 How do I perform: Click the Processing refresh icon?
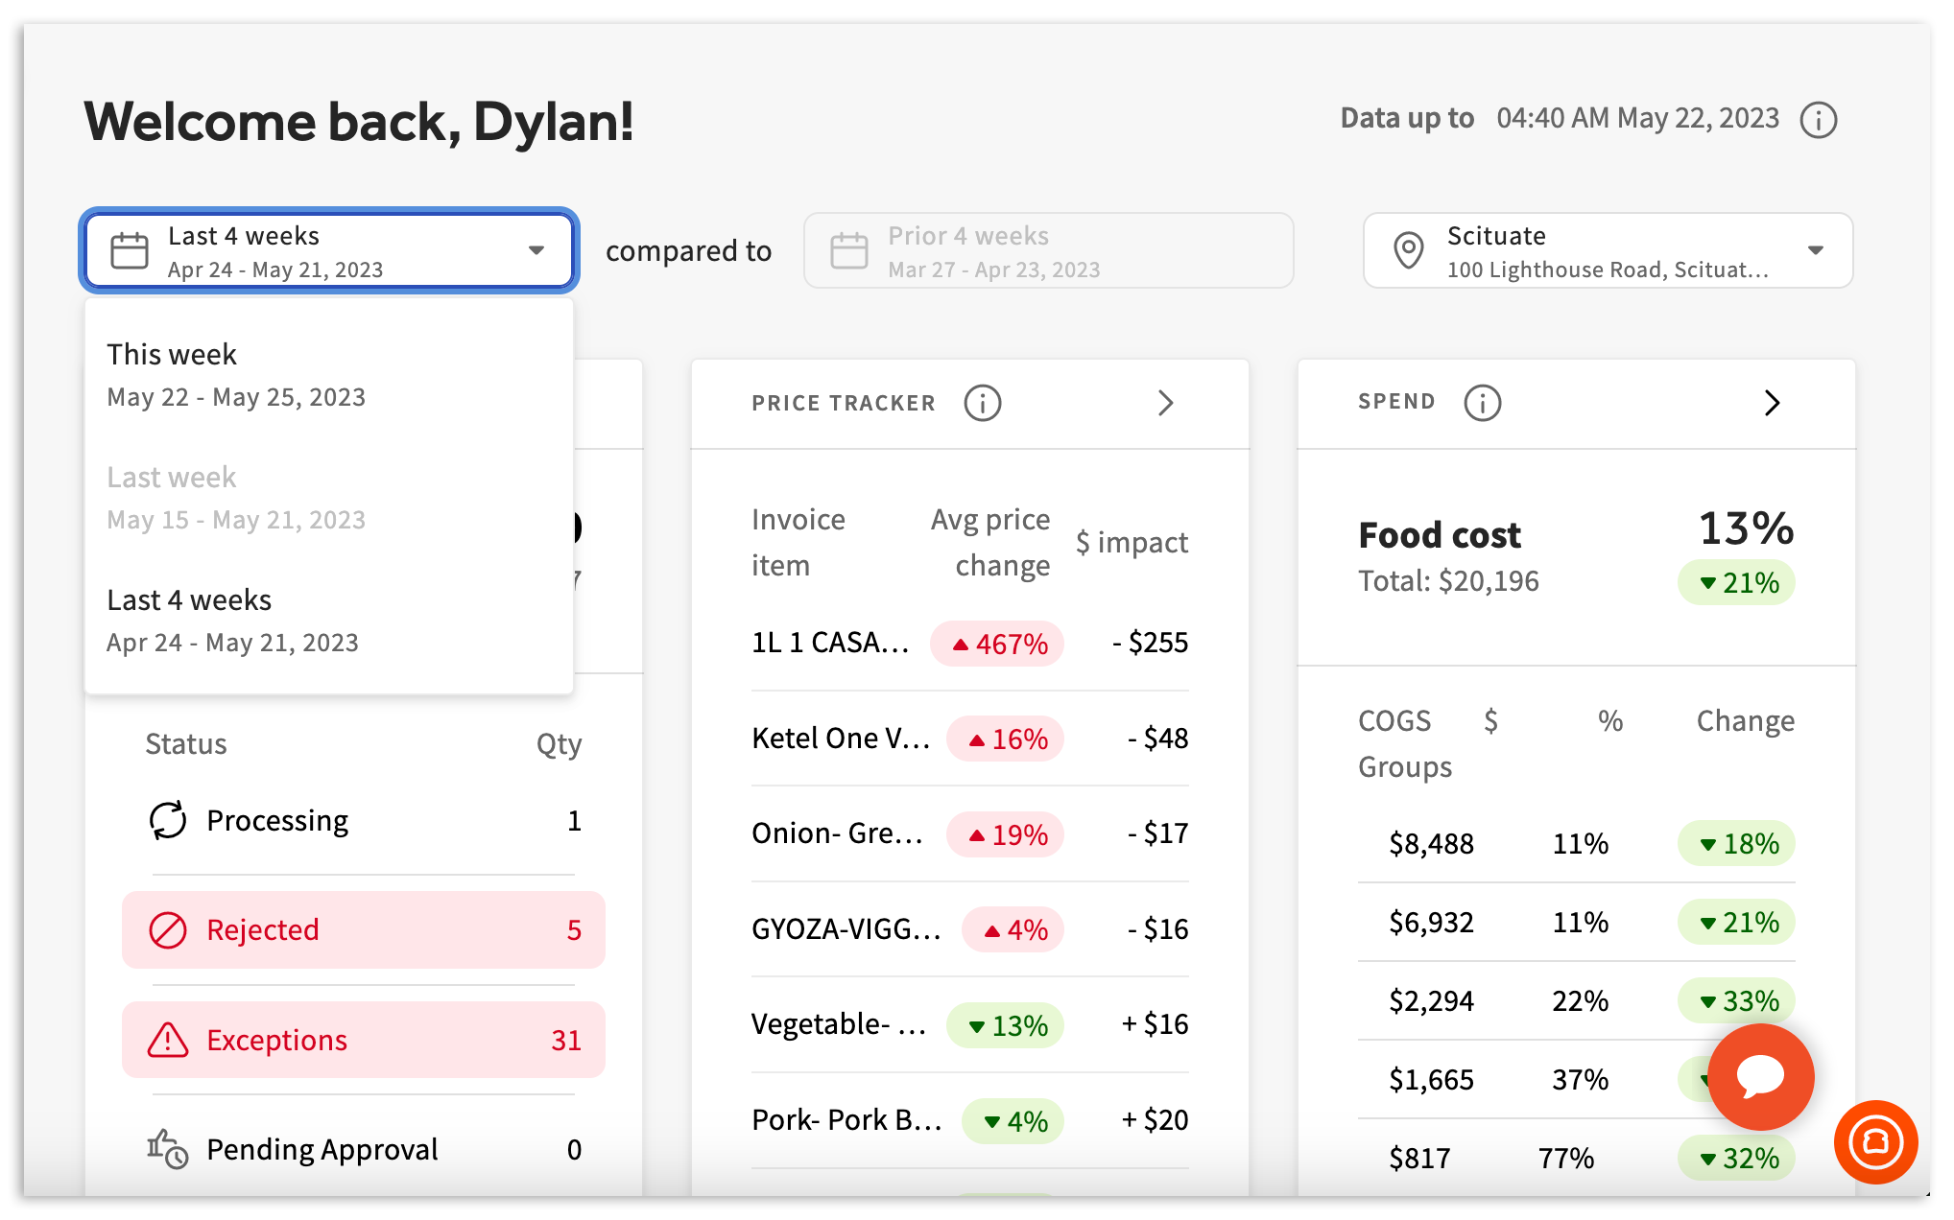tap(168, 821)
